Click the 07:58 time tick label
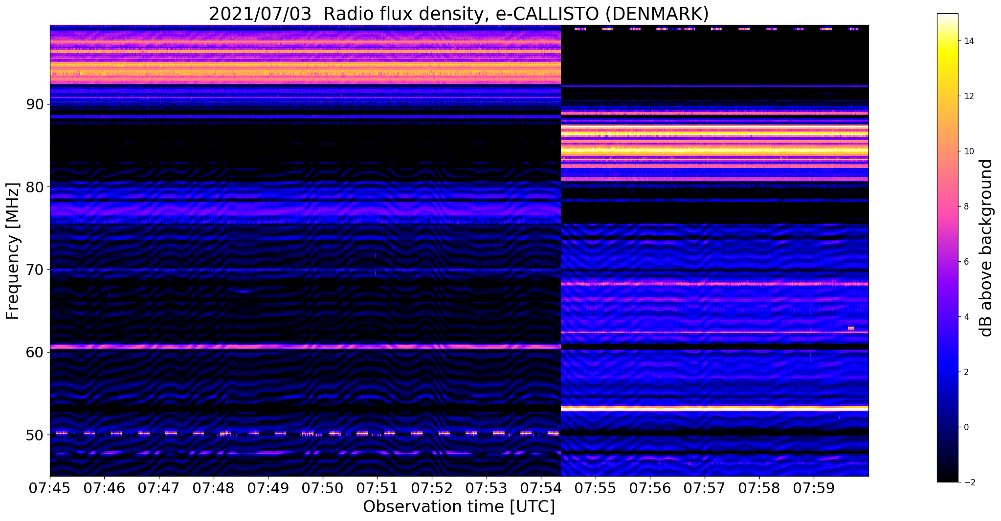The width and height of the screenshot is (1001, 521). click(x=759, y=488)
